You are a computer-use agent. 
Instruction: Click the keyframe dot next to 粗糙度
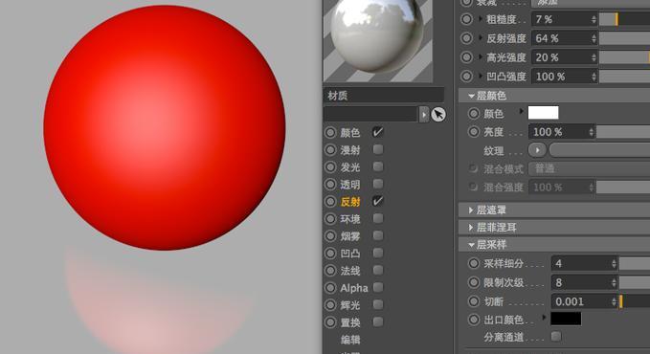(466, 19)
